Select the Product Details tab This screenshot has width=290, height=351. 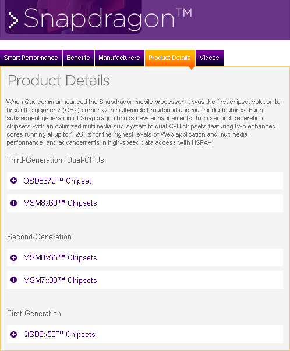(170, 58)
